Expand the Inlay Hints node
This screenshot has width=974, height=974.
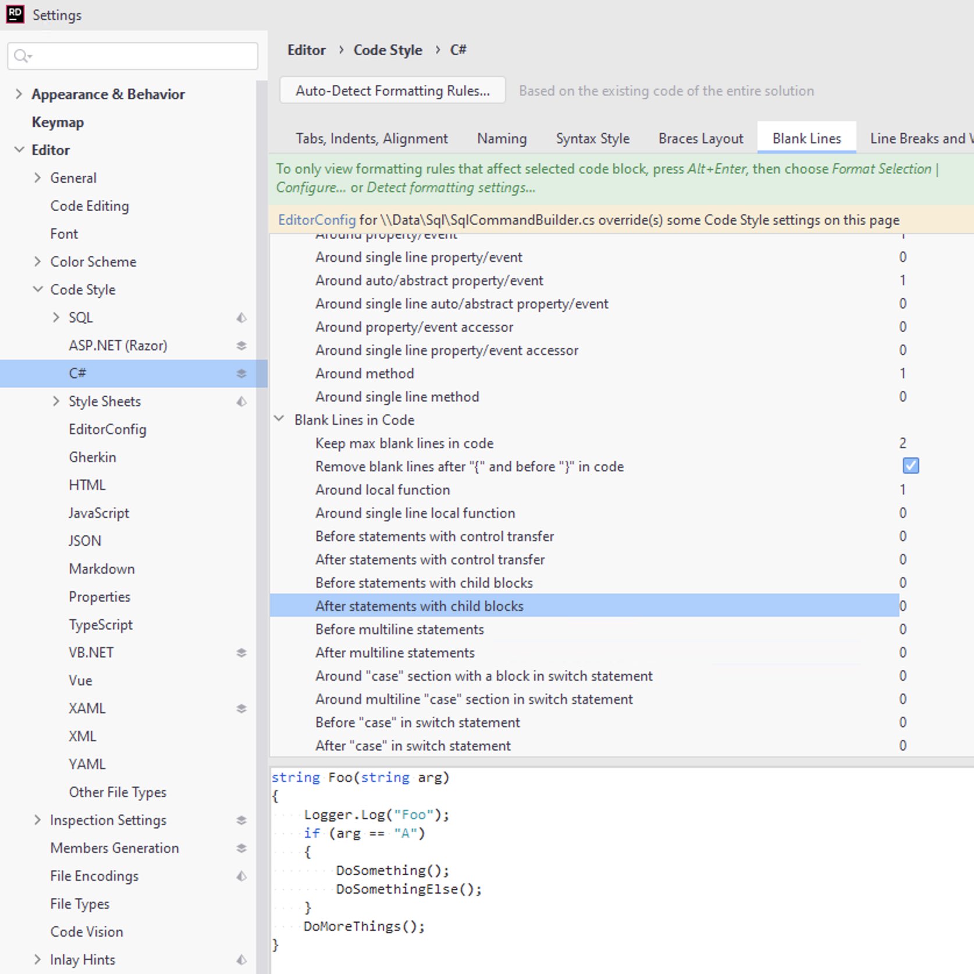(x=37, y=959)
